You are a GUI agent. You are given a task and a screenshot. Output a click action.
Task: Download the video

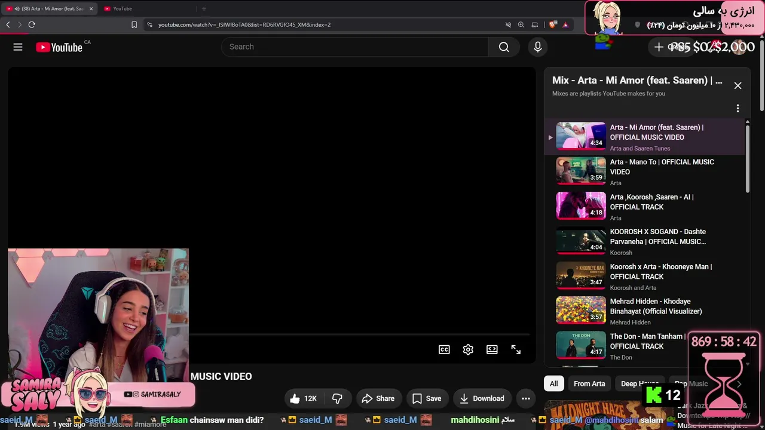pos(482,398)
